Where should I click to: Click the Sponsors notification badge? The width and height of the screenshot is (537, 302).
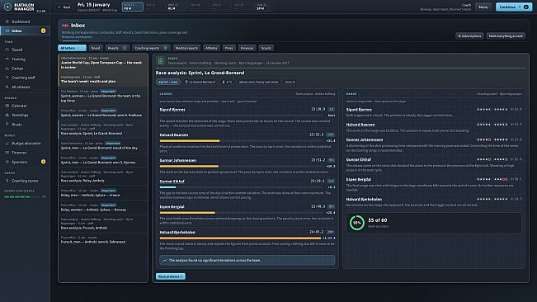(43, 162)
